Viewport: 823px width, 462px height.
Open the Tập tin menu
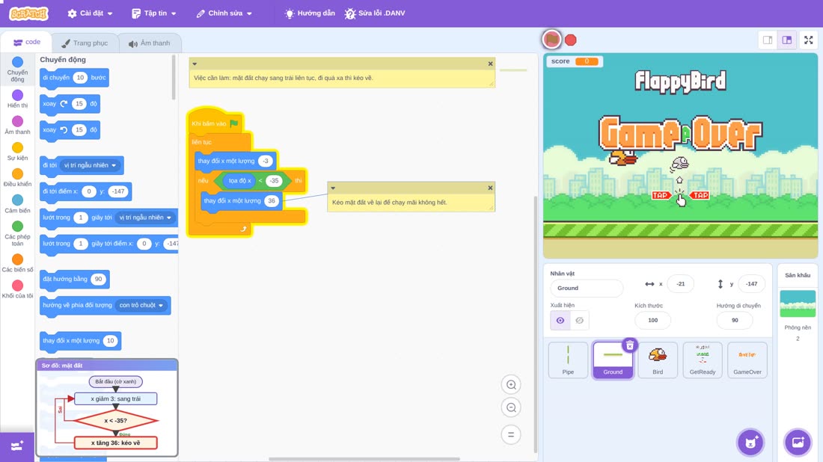pyautogui.click(x=154, y=13)
